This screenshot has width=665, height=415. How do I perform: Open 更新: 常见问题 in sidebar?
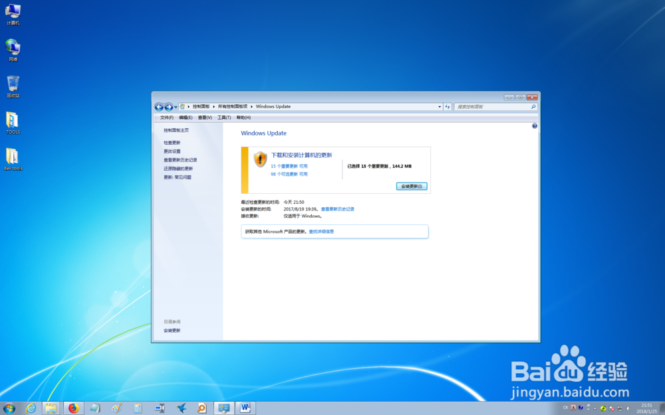pyautogui.click(x=178, y=177)
